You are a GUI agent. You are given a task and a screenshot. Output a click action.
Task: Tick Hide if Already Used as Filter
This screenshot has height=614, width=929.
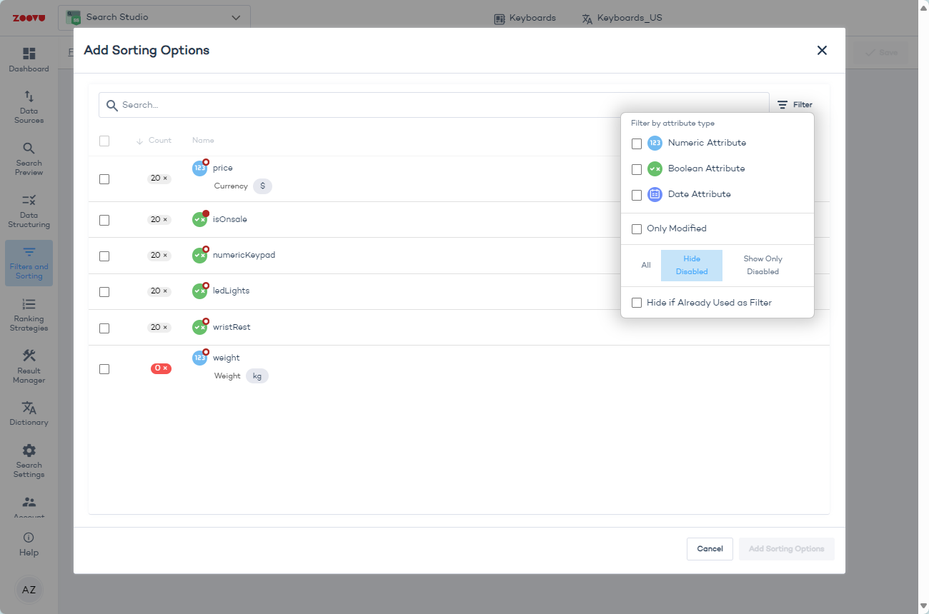tap(637, 303)
